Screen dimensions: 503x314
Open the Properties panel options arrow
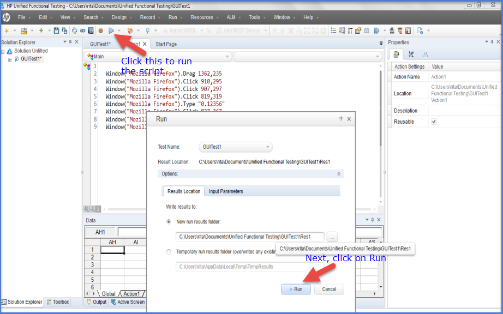487,42
